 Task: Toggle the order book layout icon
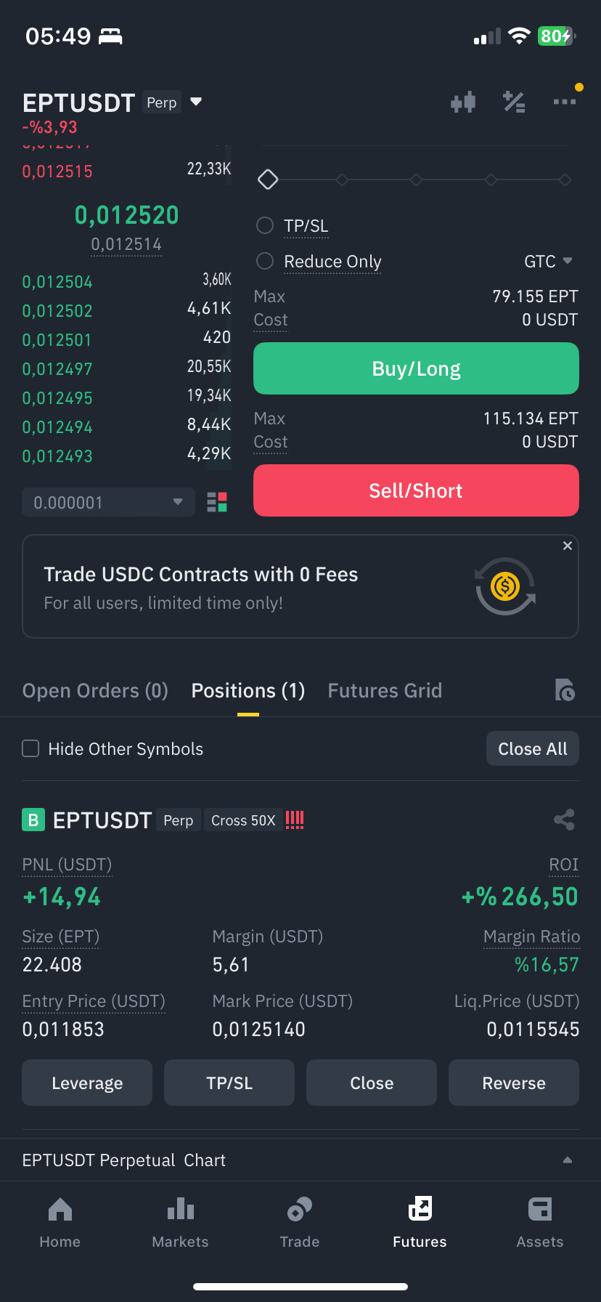[217, 502]
